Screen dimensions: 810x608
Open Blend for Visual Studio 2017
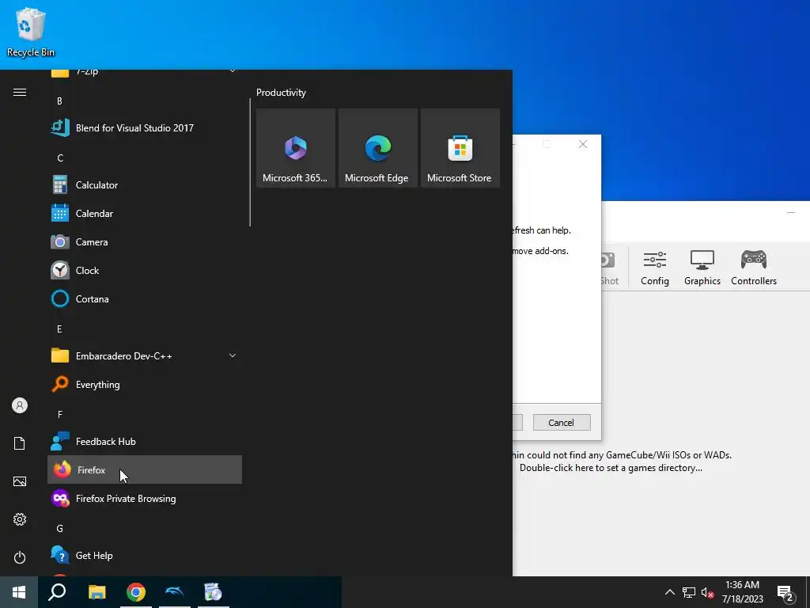(x=145, y=127)
